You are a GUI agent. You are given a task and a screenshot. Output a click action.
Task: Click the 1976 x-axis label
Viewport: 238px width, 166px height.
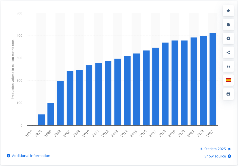pyautogui.click(x=38, y=133)
